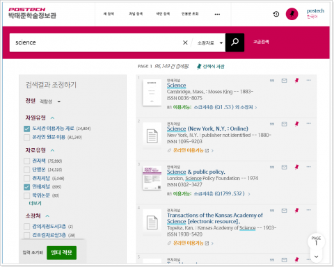Open the 저널 검색 menu item
Screen dimensions: 334x267
click(x=136, y=14)
